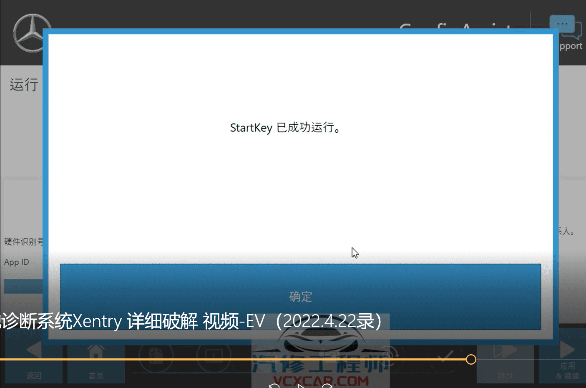Click the blue button below App ID
This screenshot has width=586, height=388.
[x=23, y=286]
